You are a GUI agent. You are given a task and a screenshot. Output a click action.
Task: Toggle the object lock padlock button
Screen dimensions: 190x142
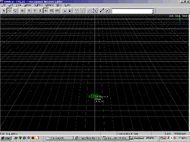(70, 11)
